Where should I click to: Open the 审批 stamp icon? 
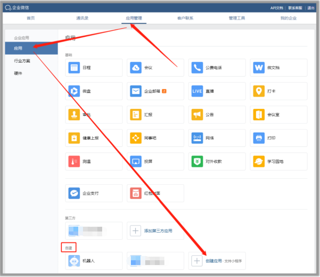[x=74, y=115]
